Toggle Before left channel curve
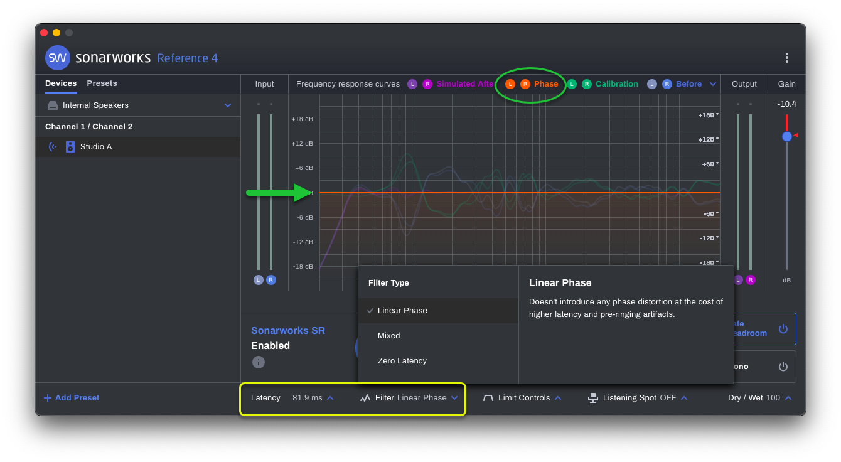 652,84
